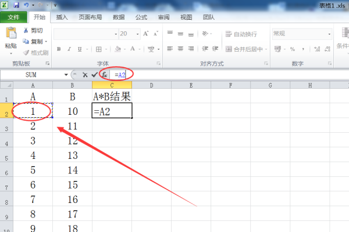Click the Paste clipboard icon
Image resolution: width=349 pixels, height=232 pixels.
click(x=11, y=32)
